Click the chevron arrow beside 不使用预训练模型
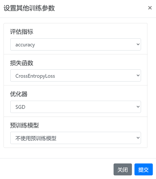Image resolution: width=156 pixels, height=179 pixels. 138,138
